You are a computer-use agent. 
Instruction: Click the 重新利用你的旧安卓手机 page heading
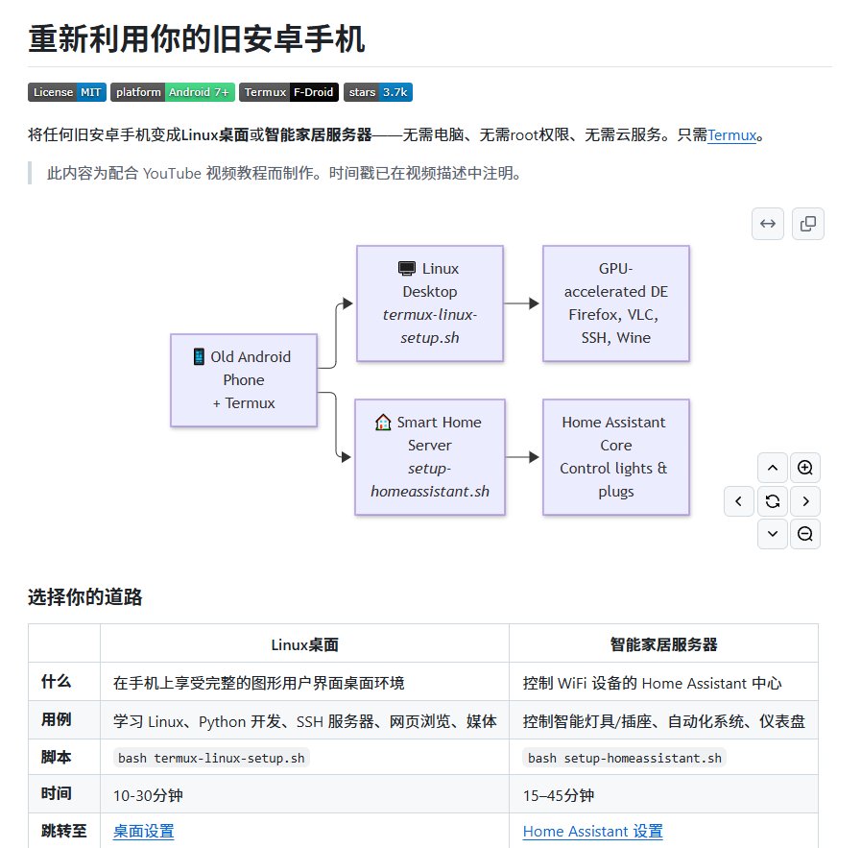pyautogui.click(x=197, y=39)
